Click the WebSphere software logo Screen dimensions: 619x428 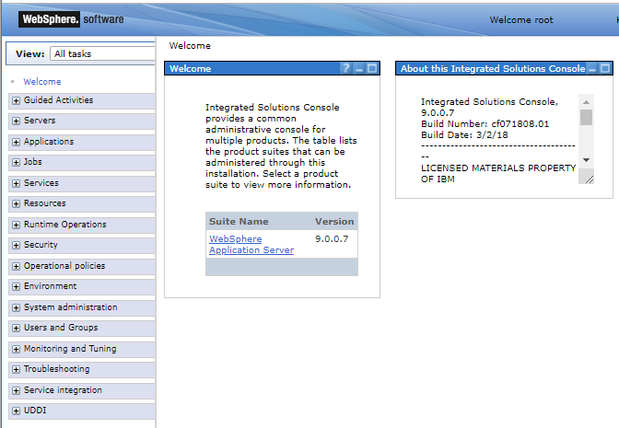tap(71, 19)
